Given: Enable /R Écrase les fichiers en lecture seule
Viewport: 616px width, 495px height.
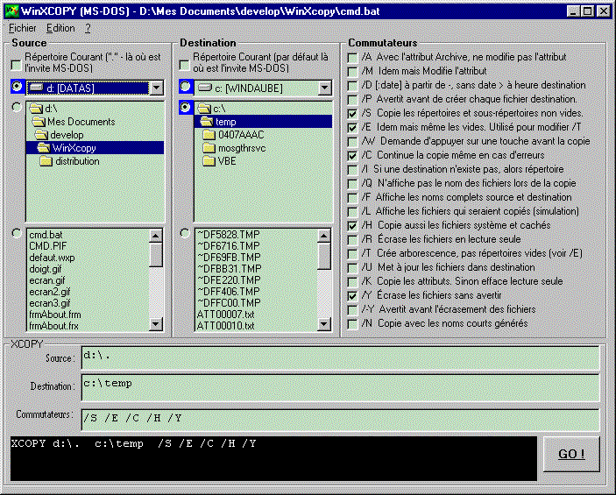Looking at the screenshot, I should click(352, 240).
